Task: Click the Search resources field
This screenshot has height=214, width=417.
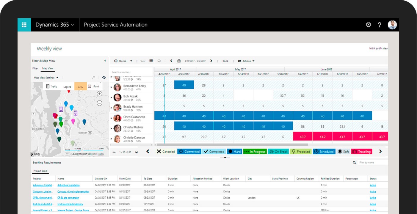Action: coord(131,72)
